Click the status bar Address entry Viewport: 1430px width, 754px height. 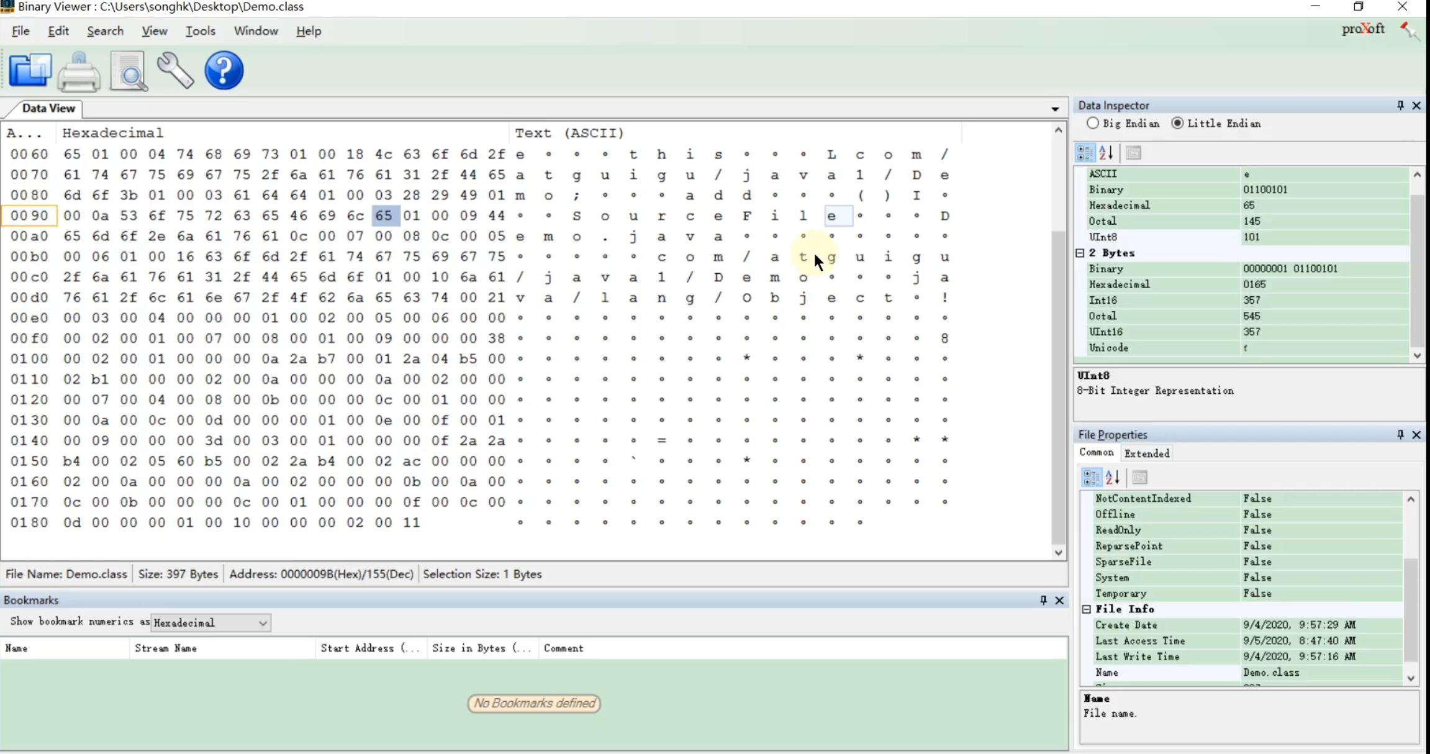click(x=321, y=574)
